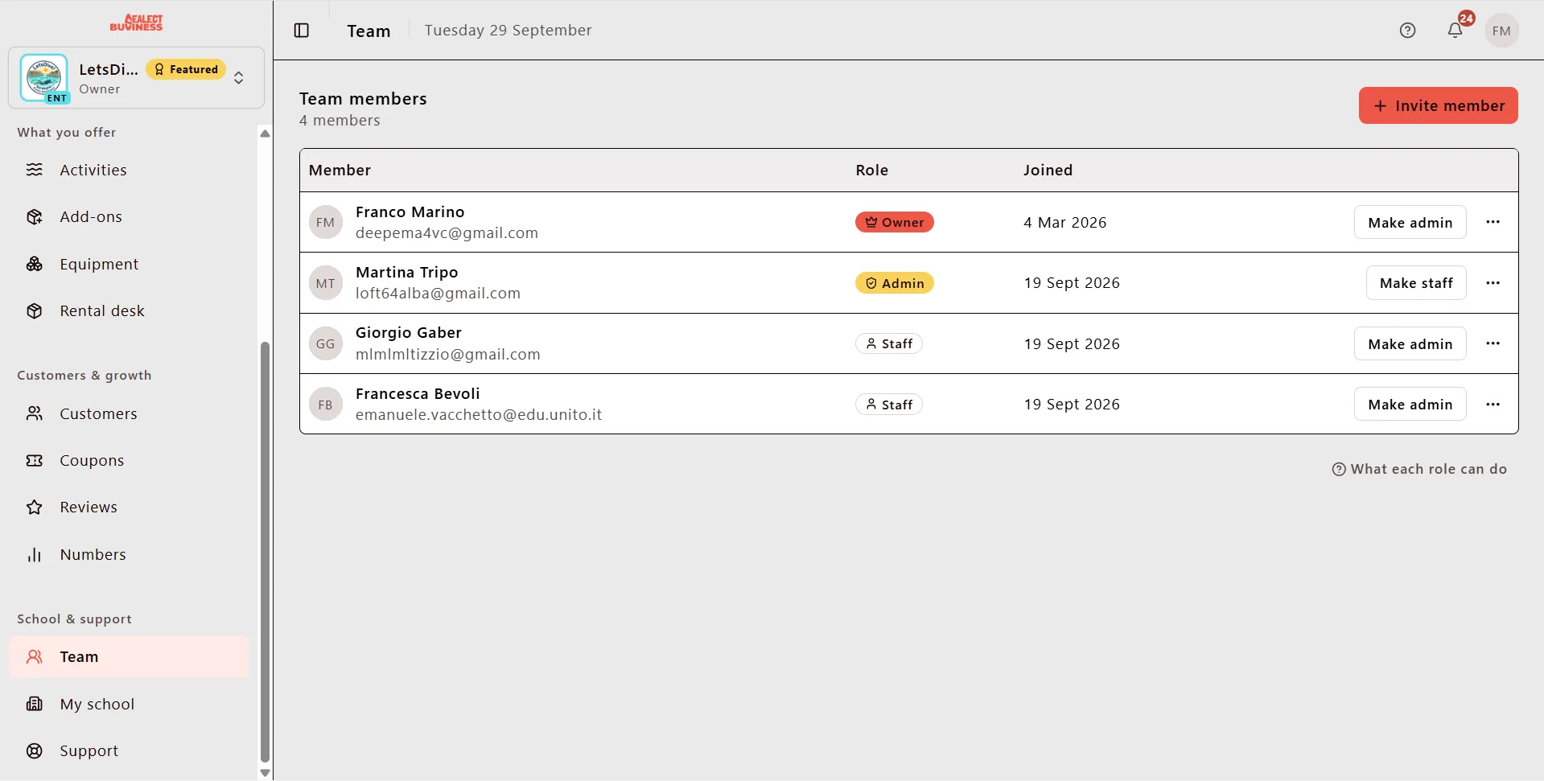Screen dimensions: 1544x781
Task: Expand the school switcher chevron
Action: click(x=239, y=78)
